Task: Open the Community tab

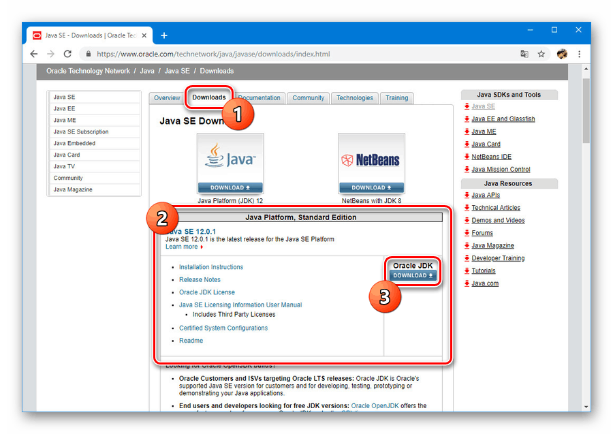Action: pos(308,97)
